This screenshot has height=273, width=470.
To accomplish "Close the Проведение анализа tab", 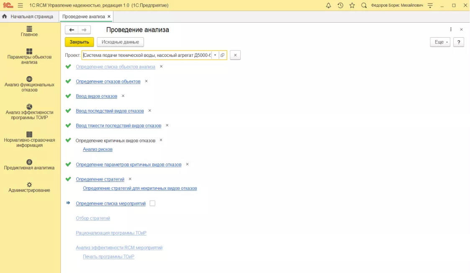I will coord(109,16).
